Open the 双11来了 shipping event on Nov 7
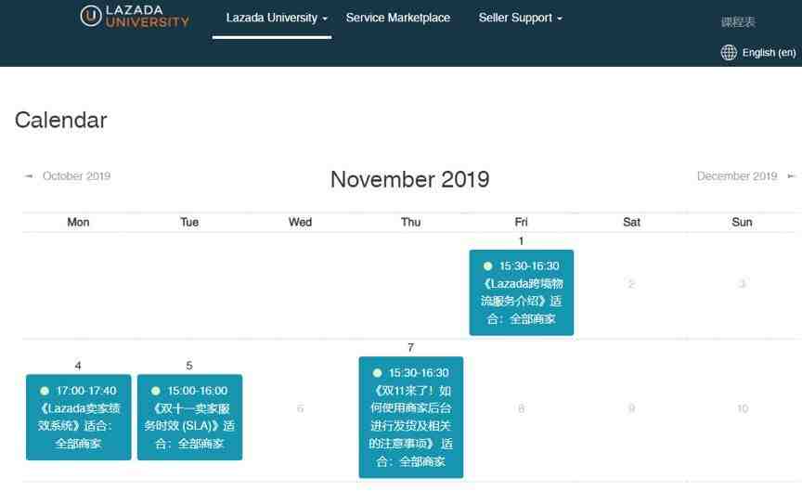 pos(410,418)
